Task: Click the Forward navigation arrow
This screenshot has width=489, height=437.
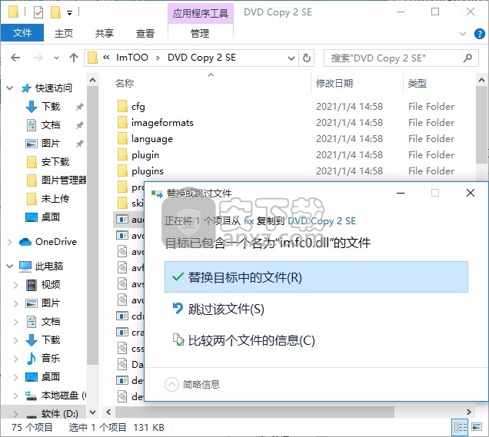Action: pos(38,58)
